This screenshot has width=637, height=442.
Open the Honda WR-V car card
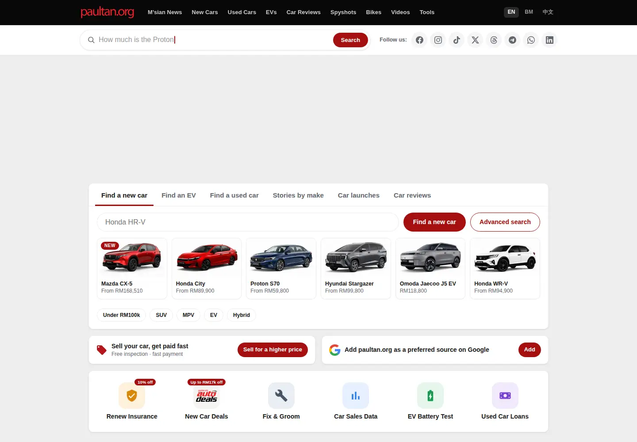point(505,268)
